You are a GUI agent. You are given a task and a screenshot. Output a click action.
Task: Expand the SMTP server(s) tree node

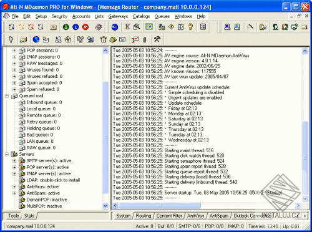coord(14,161)
